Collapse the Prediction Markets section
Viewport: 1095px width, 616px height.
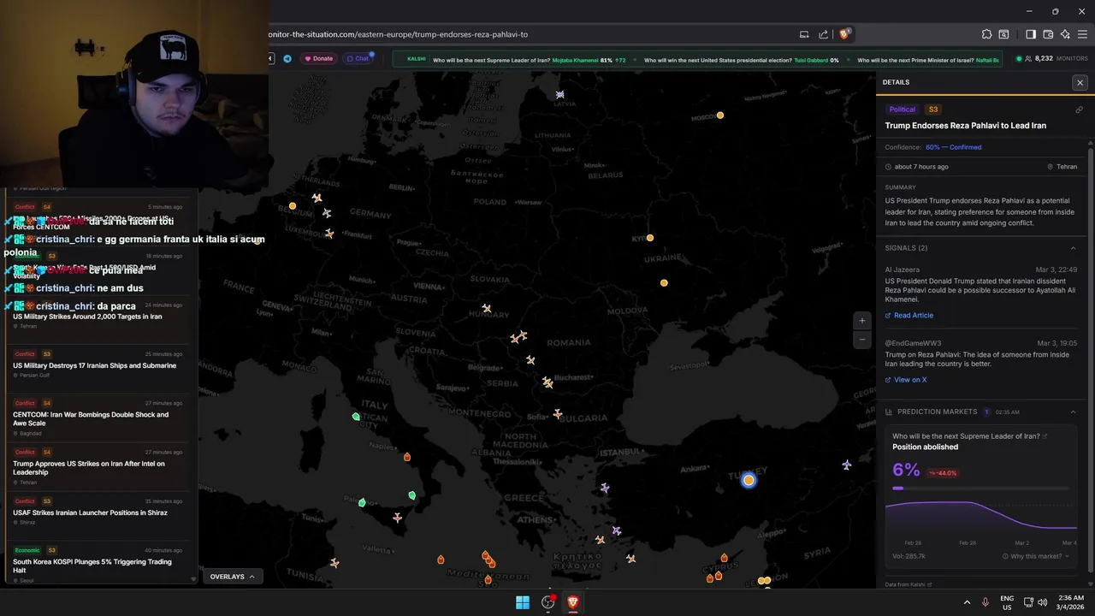1073,412
